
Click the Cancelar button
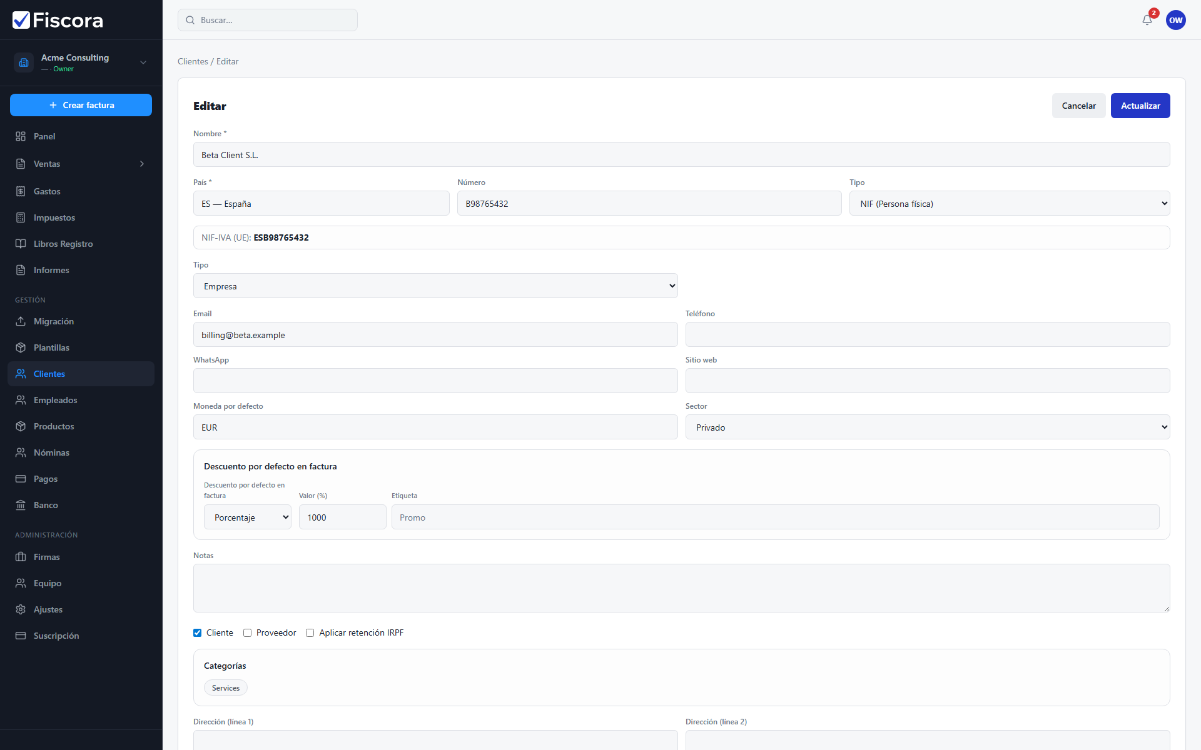point(1078,106)
